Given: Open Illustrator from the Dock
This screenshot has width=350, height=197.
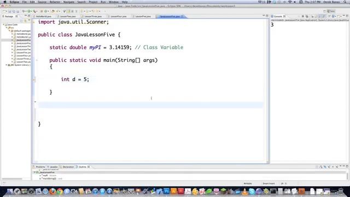Looking at the screenshot, I should [x=173, y=191].
